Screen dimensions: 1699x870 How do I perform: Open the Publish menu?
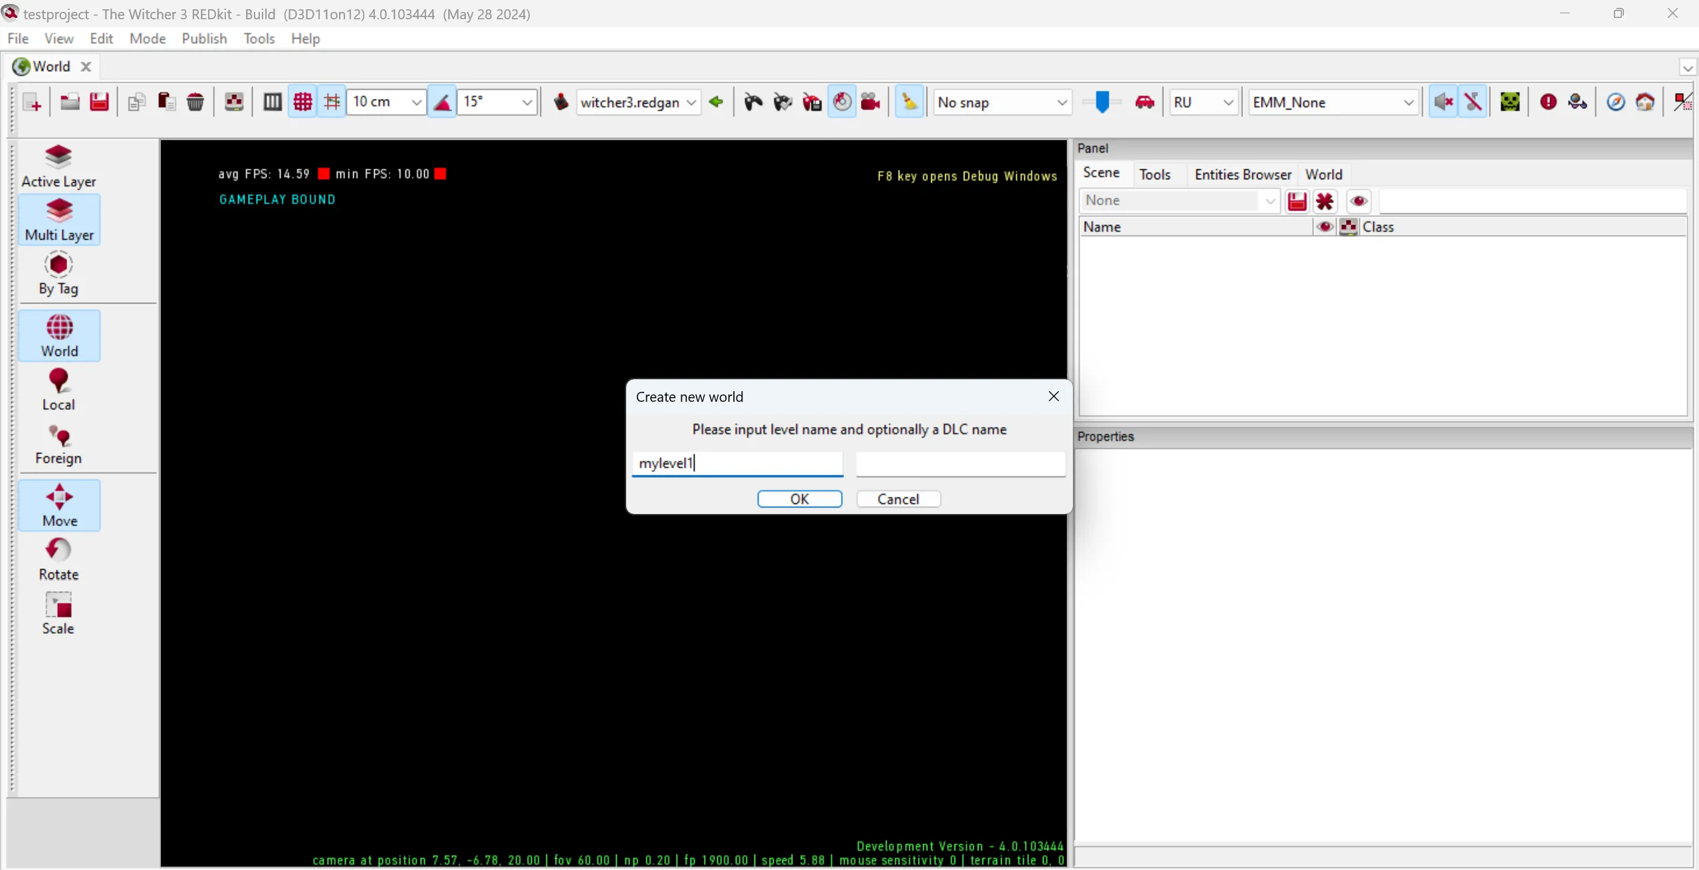[203, 39]
